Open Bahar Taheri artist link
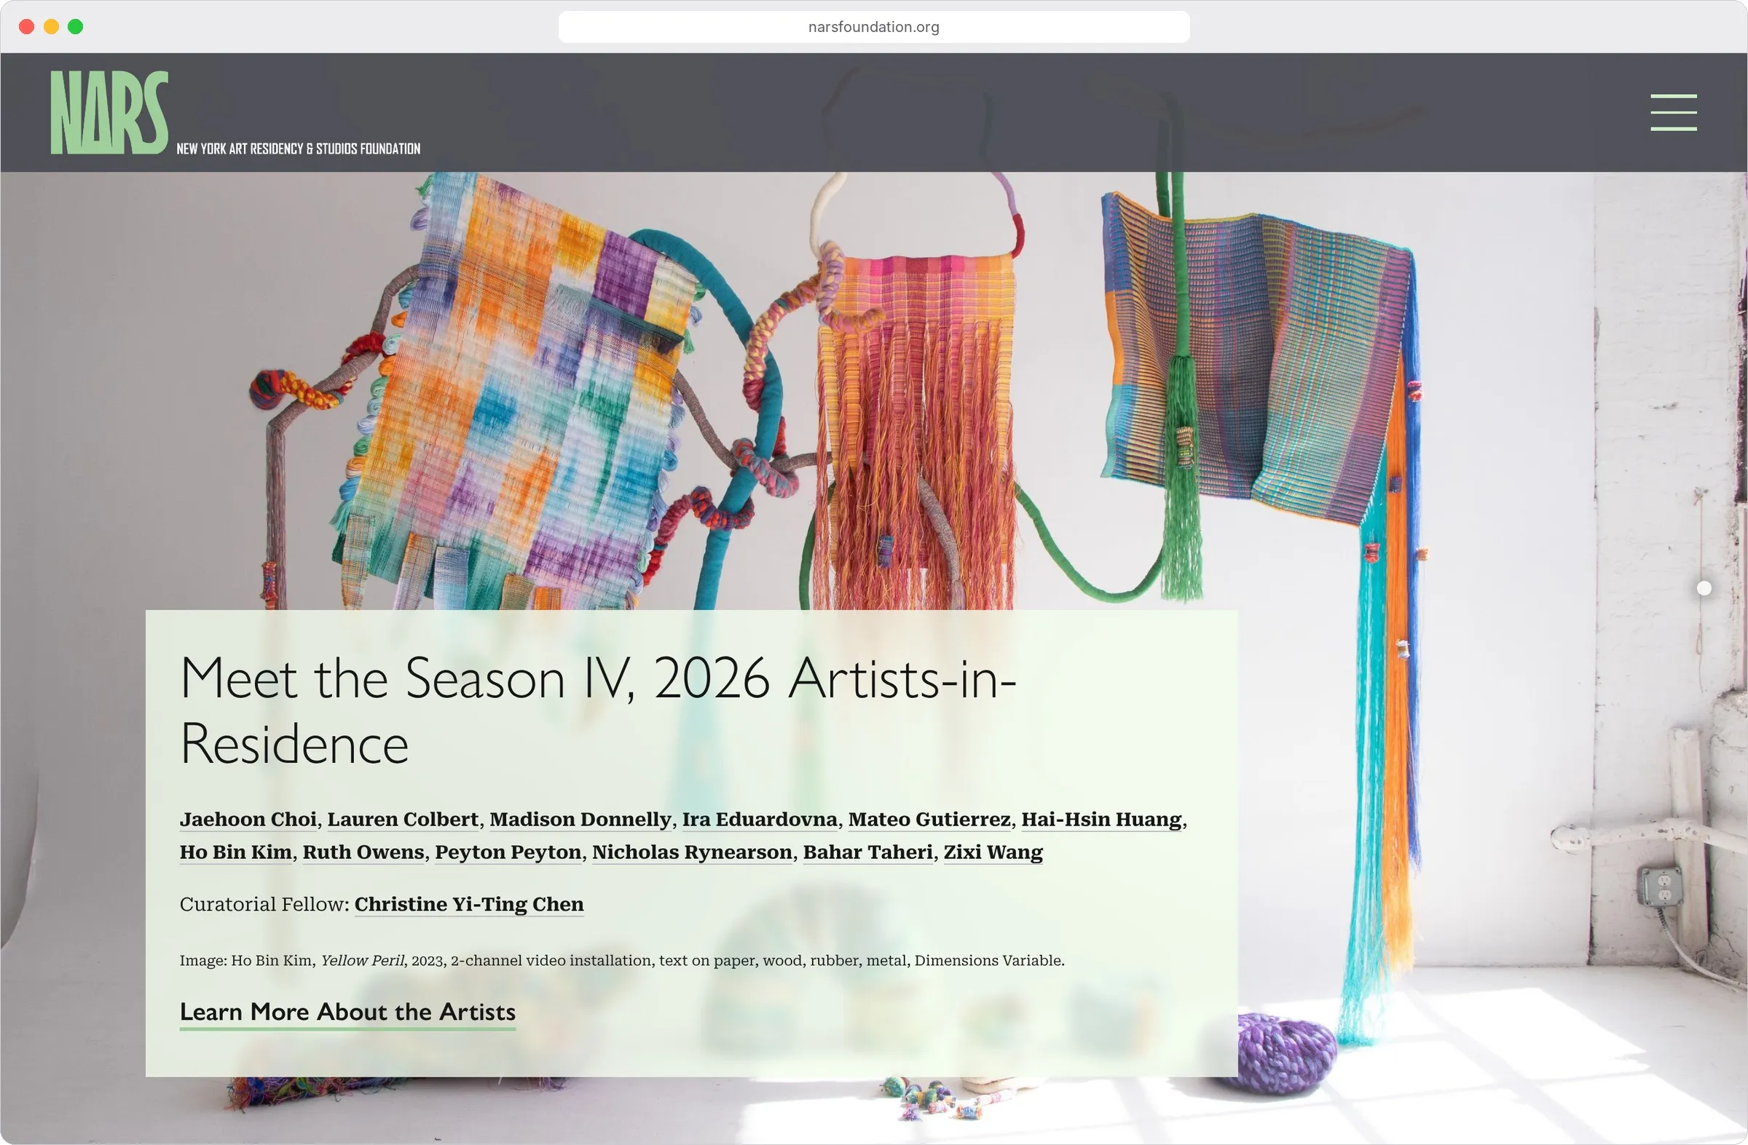This screenshot has width=1748, height=1145. 867,852
